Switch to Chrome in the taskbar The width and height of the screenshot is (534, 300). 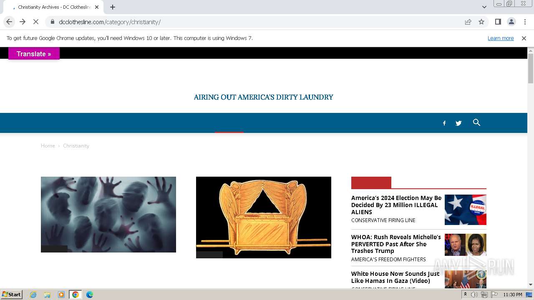[76, 295]
